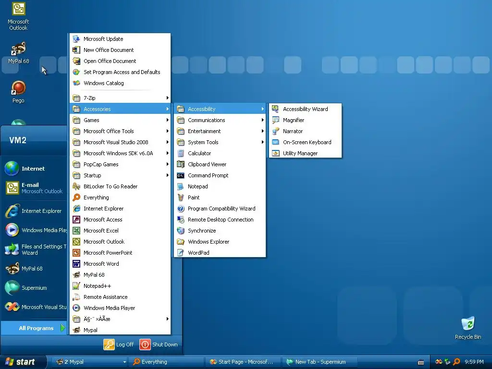The width and height of the screenshot is (492, 369).
Task: Click Supermium in the Start menu left pane
Action: [x=34, y=288]
